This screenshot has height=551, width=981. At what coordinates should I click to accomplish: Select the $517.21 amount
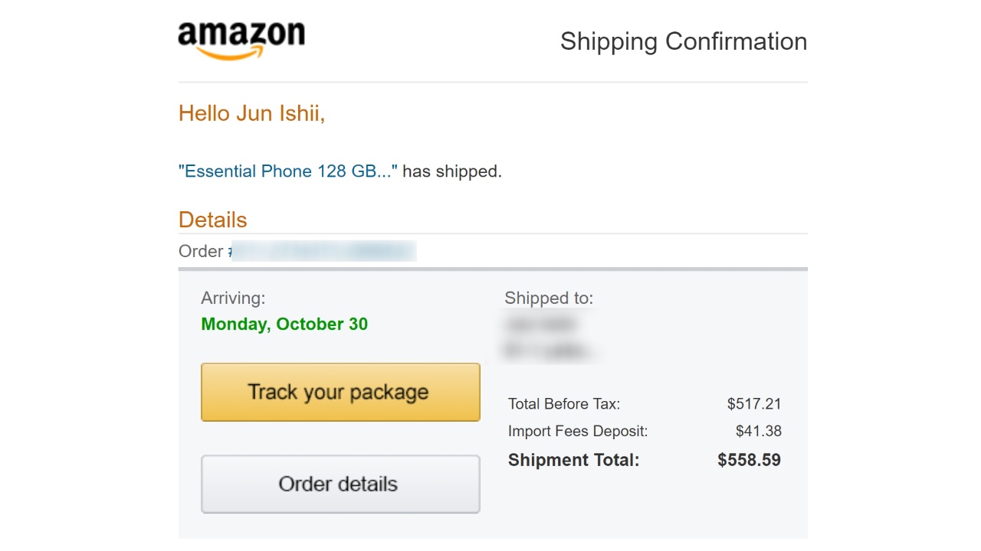click(754, 404)
